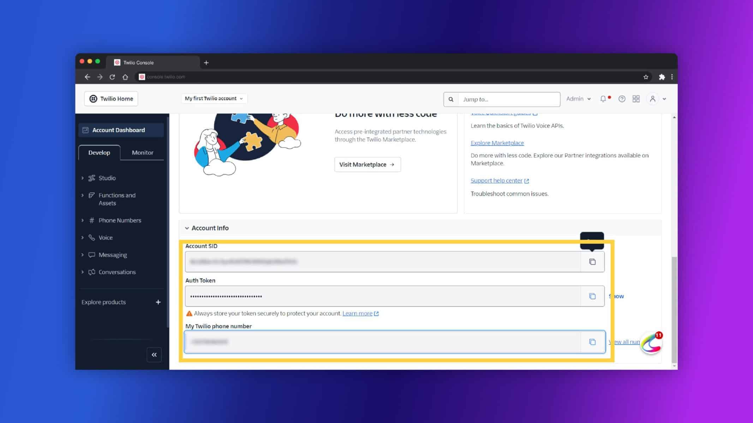
Task: Click My Twilio phone number field
Action: tap(383, 342)
